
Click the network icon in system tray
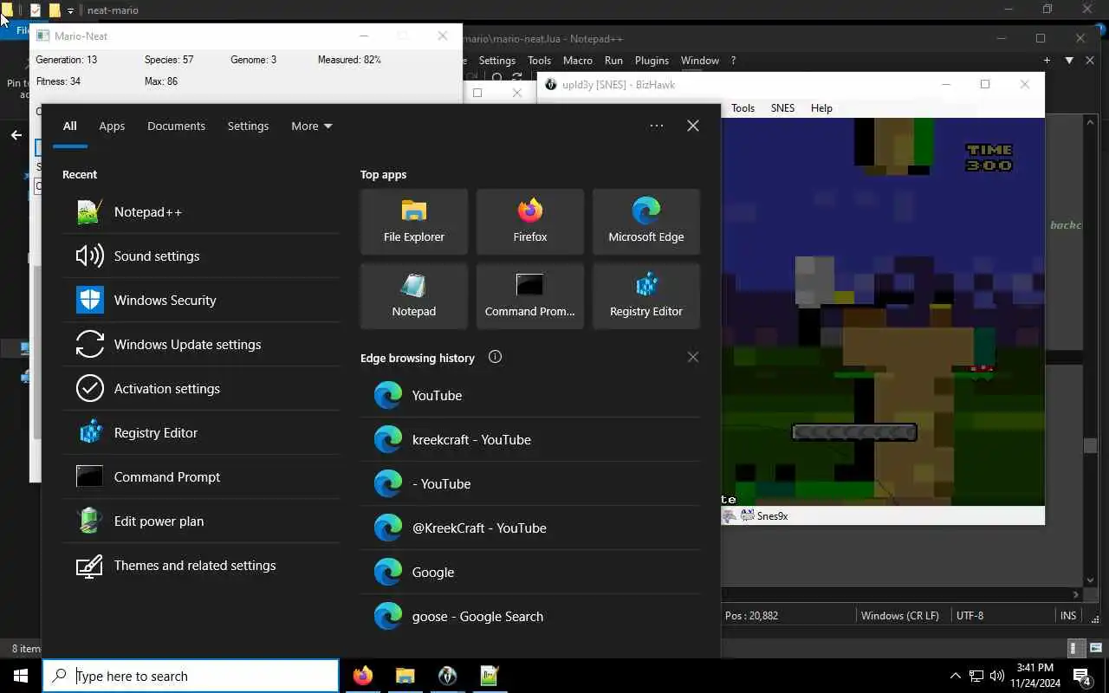coord(976,676)
